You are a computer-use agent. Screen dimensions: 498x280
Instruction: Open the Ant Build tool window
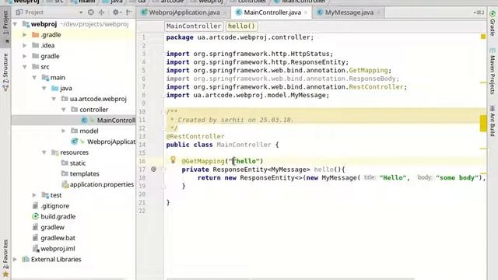[492, 121]
